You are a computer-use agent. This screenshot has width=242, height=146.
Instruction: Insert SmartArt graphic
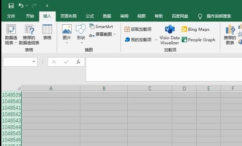coord(101,26)
